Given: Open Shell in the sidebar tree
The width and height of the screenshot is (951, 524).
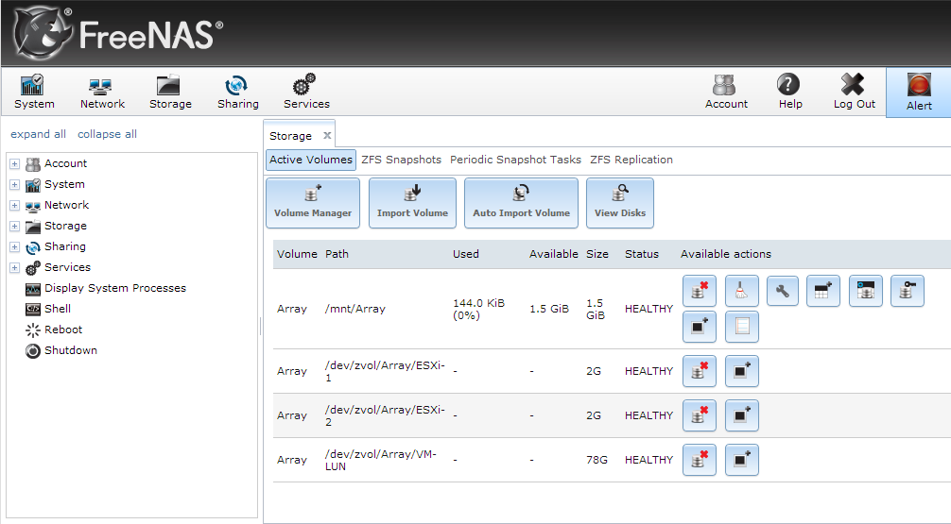Looking at the screenshot, I should pos(58,309).
